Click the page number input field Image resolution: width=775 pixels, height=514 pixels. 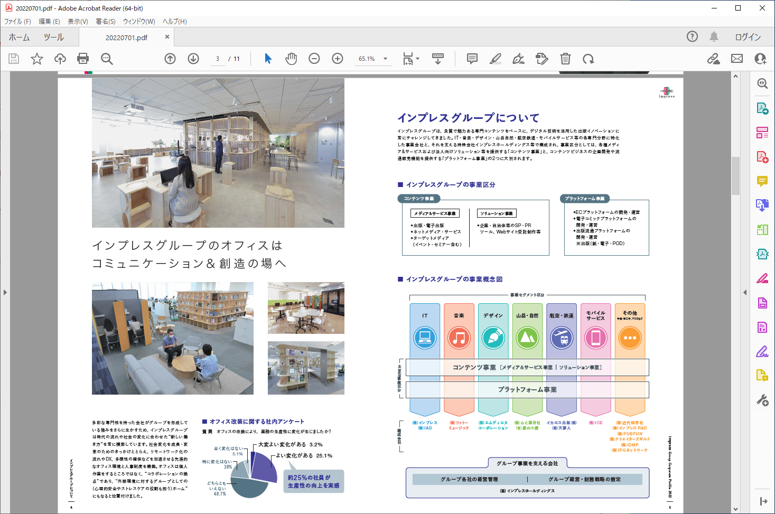point(217,59)
